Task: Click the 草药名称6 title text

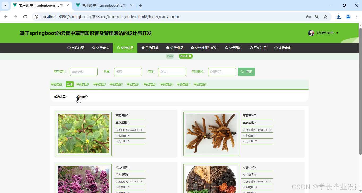Action: coord(122,167)
